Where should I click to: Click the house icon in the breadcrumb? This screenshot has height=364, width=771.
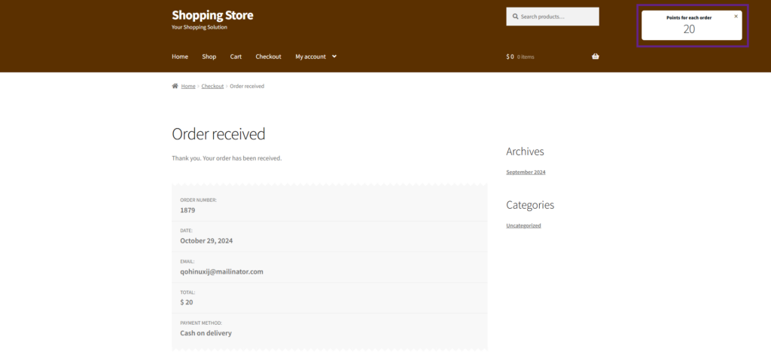coord(175,86)
